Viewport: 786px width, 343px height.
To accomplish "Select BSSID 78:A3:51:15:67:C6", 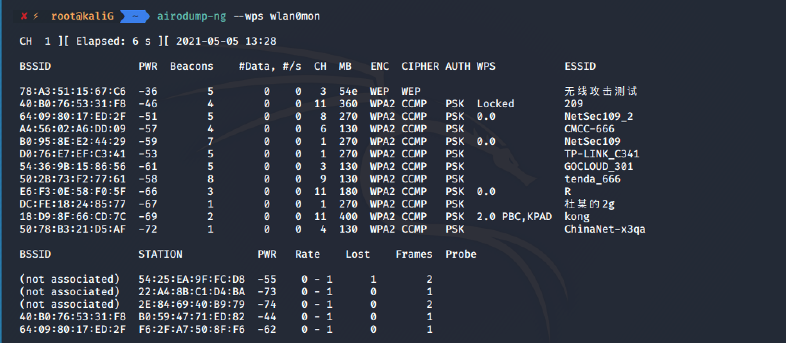I will (73, 91).
